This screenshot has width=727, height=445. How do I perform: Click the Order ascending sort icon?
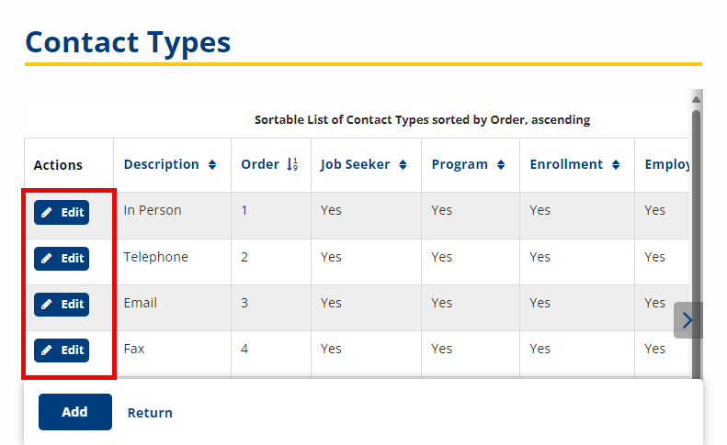(292, 164)
